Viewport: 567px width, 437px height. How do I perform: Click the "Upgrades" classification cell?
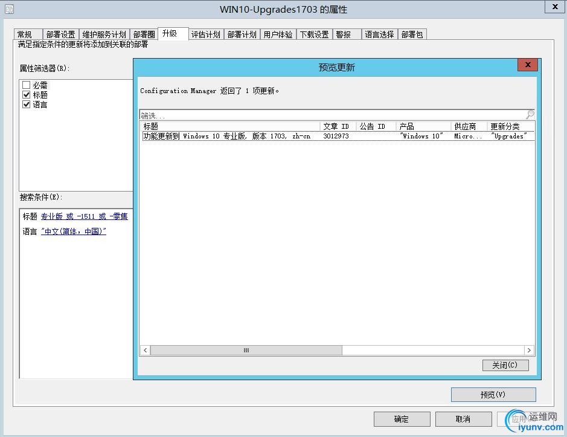pyautogui.click(x=509, y=136)
